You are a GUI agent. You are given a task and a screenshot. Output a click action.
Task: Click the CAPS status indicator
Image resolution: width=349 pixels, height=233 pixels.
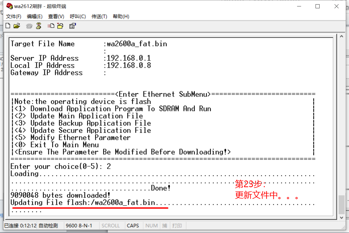tap(133, 226)
